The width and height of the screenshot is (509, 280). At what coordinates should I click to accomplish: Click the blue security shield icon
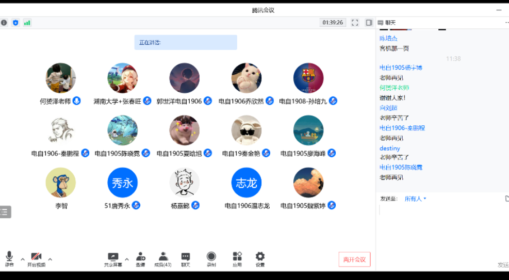click(15, 23)
